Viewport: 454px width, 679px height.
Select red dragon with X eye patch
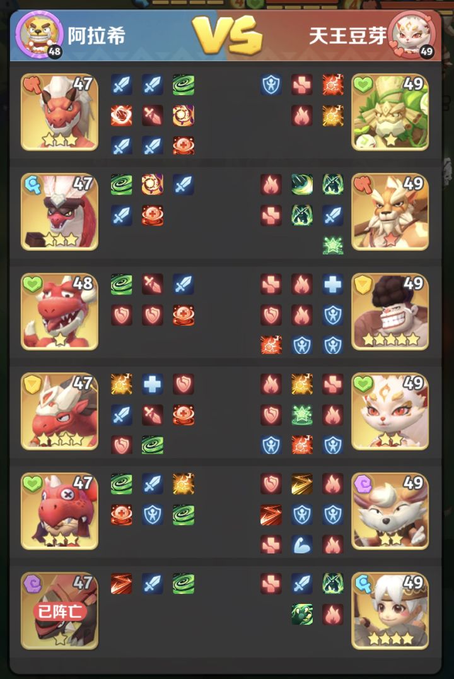pos(60,511)
